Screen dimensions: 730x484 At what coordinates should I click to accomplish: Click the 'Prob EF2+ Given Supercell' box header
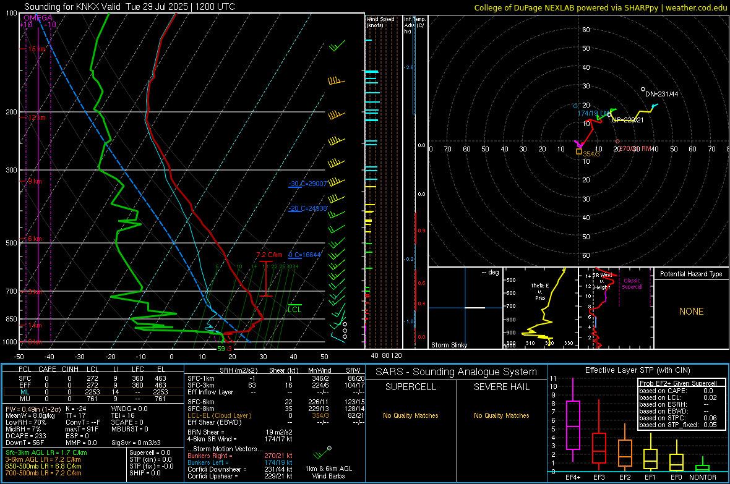(678, 383)
